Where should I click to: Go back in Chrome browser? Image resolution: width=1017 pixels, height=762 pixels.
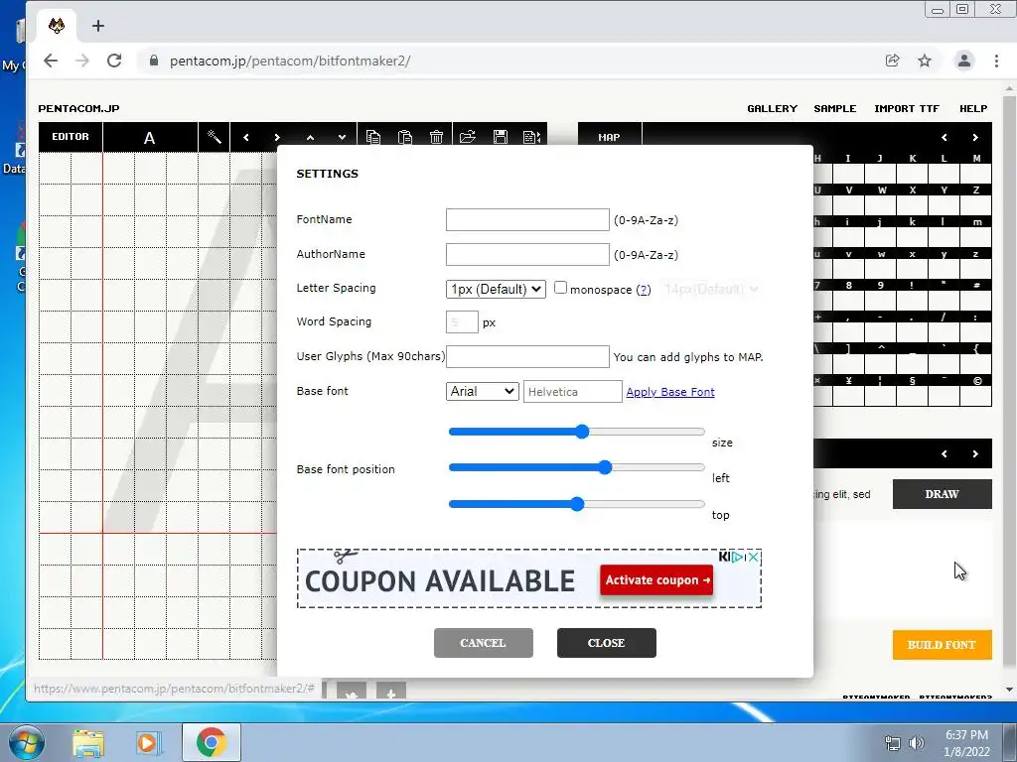[51, 61]
